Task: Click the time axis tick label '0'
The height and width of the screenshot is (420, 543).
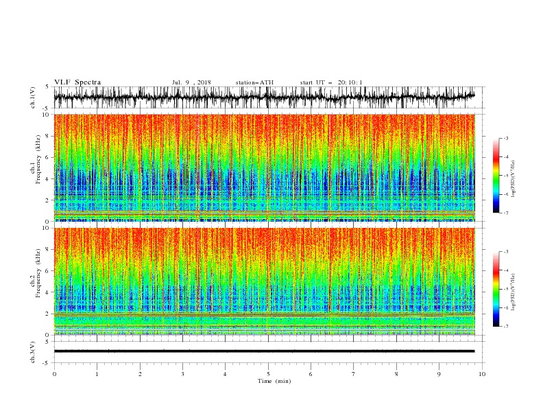Action: pyautogui.click(x=54, y=374)
